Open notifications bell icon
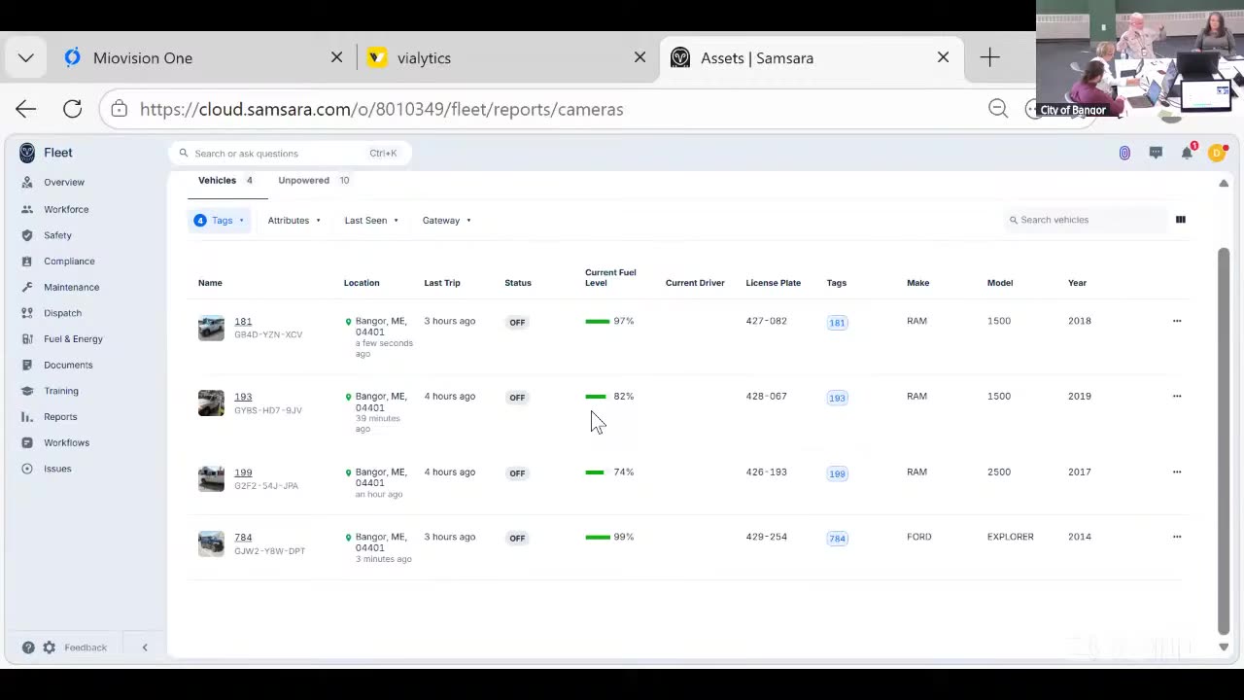1244x700 pixels. 1187,153
